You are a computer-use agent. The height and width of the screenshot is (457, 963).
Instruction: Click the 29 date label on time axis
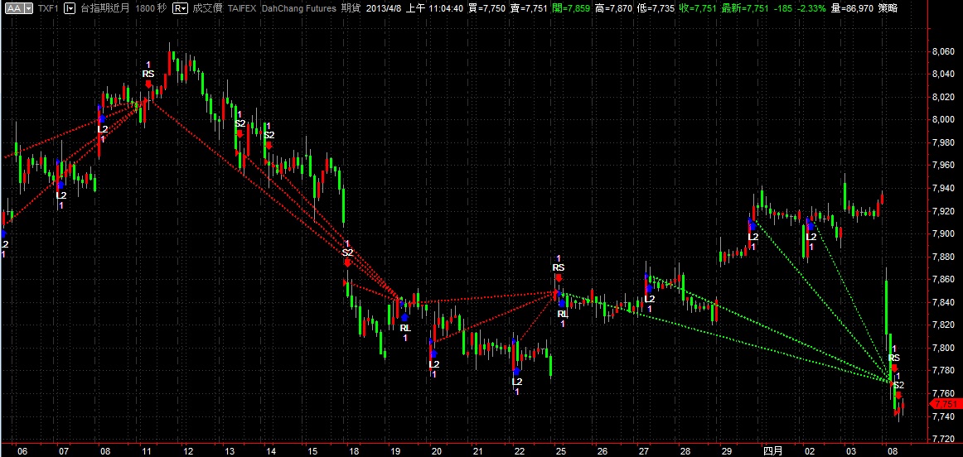pyautogui.click(x=727, y=450)
